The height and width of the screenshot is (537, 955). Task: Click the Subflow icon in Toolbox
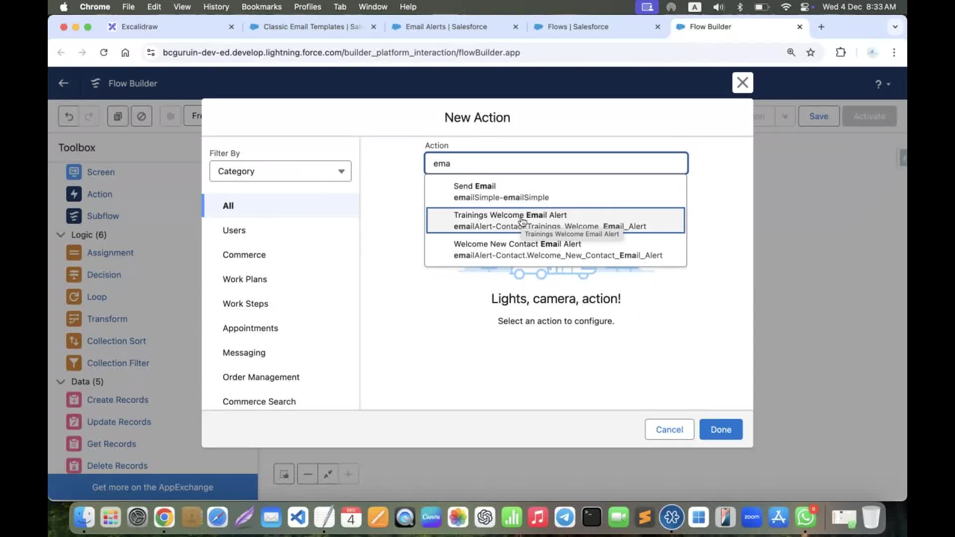point(74,216)
